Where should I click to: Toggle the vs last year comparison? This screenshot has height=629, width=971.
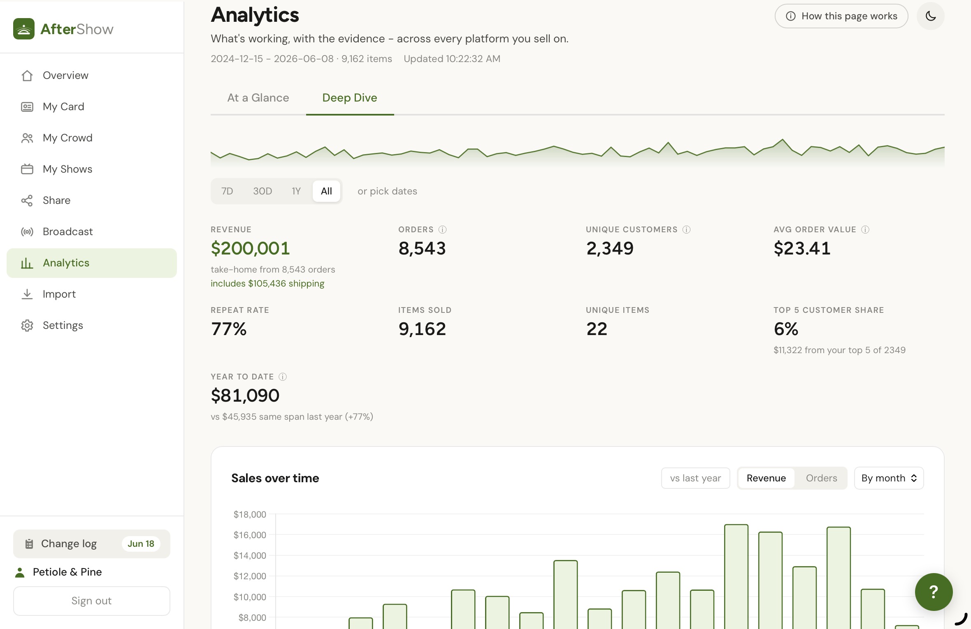coord(695,478)
